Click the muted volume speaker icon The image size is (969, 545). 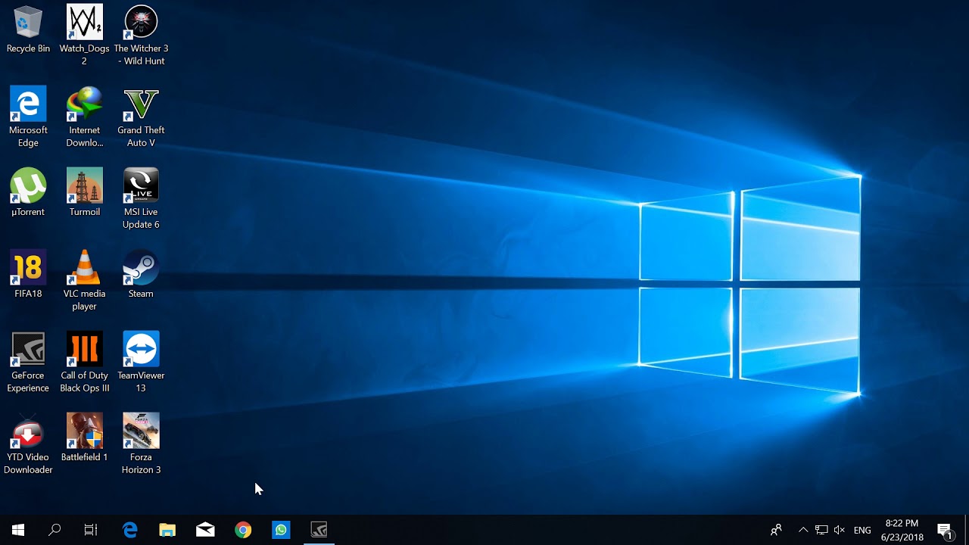click(839, 530)
